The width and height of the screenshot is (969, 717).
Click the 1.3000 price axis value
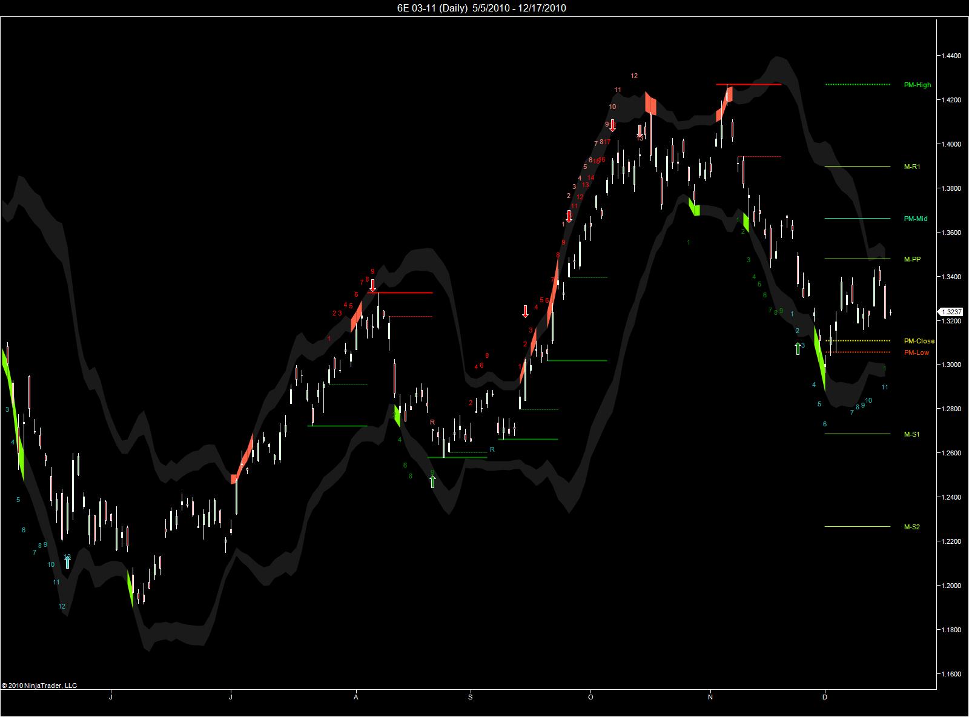951,365
